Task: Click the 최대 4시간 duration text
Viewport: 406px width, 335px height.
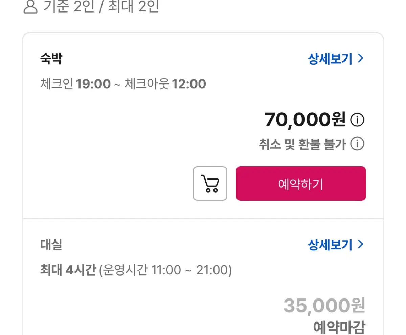Action: click(x=68, y=270)
